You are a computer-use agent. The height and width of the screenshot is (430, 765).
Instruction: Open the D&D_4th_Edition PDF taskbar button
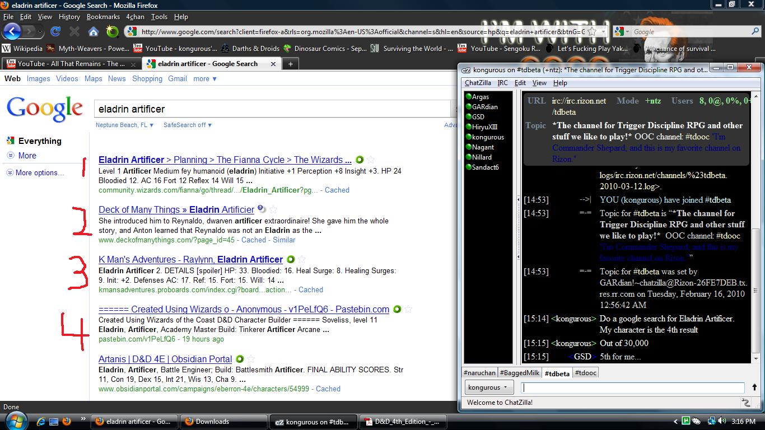click(x=402, y=422)
